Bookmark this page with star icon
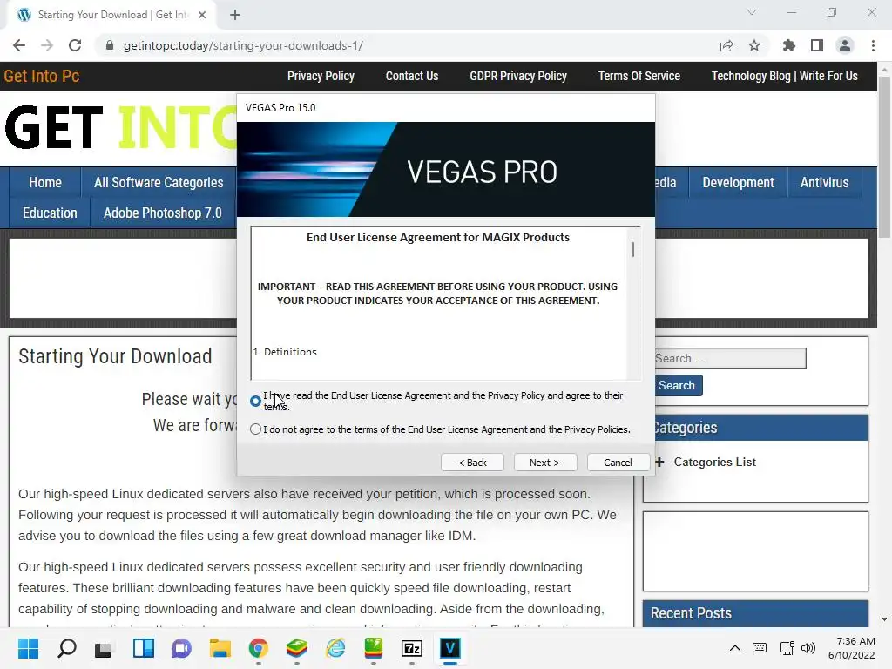This screenshot has height=669, width=892. [754, 45]
